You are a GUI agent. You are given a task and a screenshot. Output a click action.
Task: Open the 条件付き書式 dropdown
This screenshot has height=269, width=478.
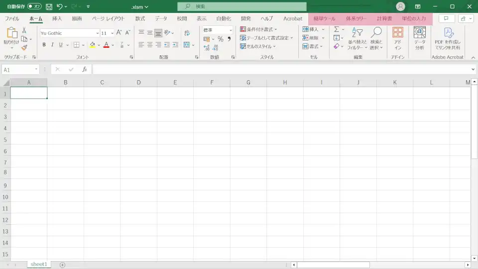coord(258,29)
